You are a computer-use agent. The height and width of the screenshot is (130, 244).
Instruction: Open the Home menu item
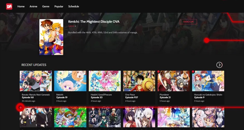click(x=21, y=6)
